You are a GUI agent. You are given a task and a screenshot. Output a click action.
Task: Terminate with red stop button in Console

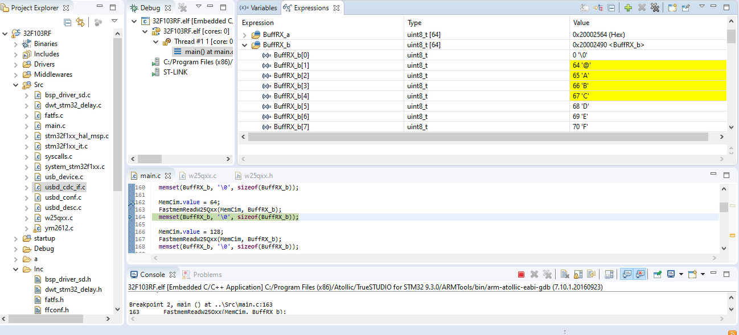pyautogui.click(x=521, y=274)
